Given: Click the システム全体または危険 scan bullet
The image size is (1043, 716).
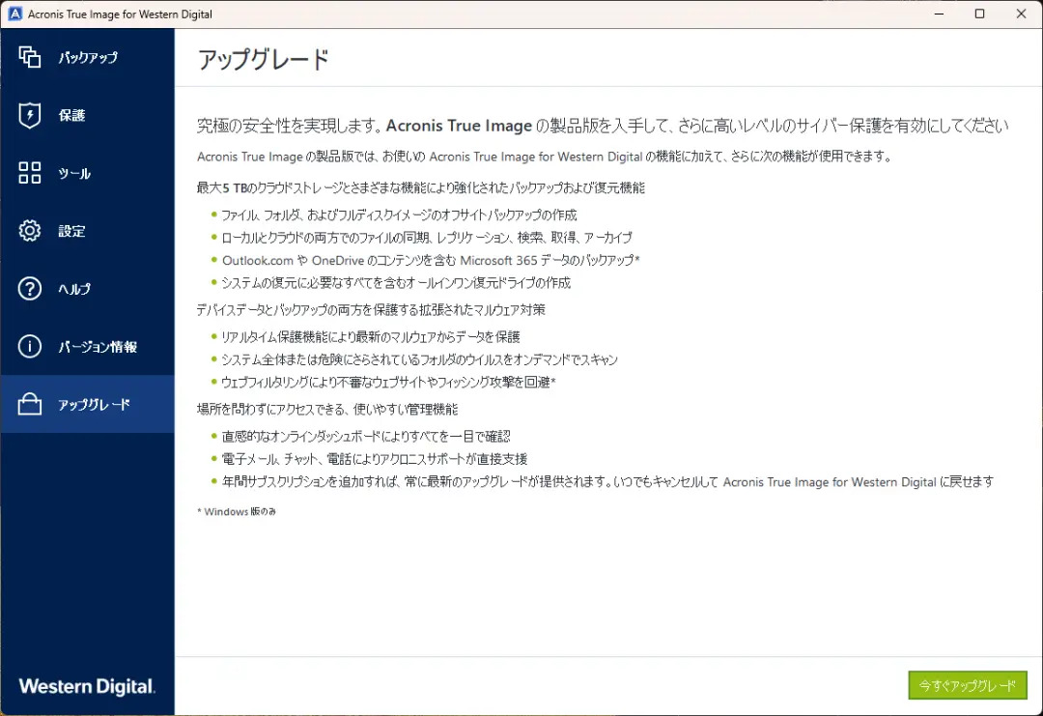Looking at the screenshot, I should click(420, 359).
